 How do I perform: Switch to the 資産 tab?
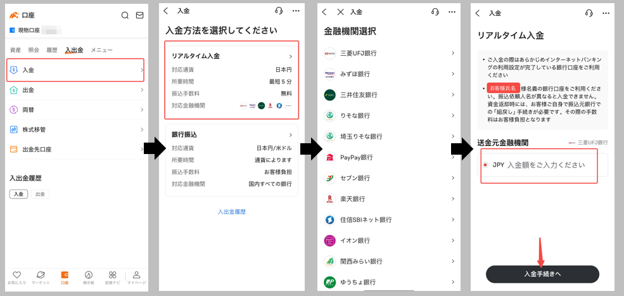15,49
